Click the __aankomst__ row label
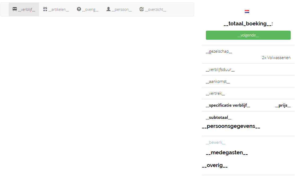Screen dimensions: 296x180 218,82
